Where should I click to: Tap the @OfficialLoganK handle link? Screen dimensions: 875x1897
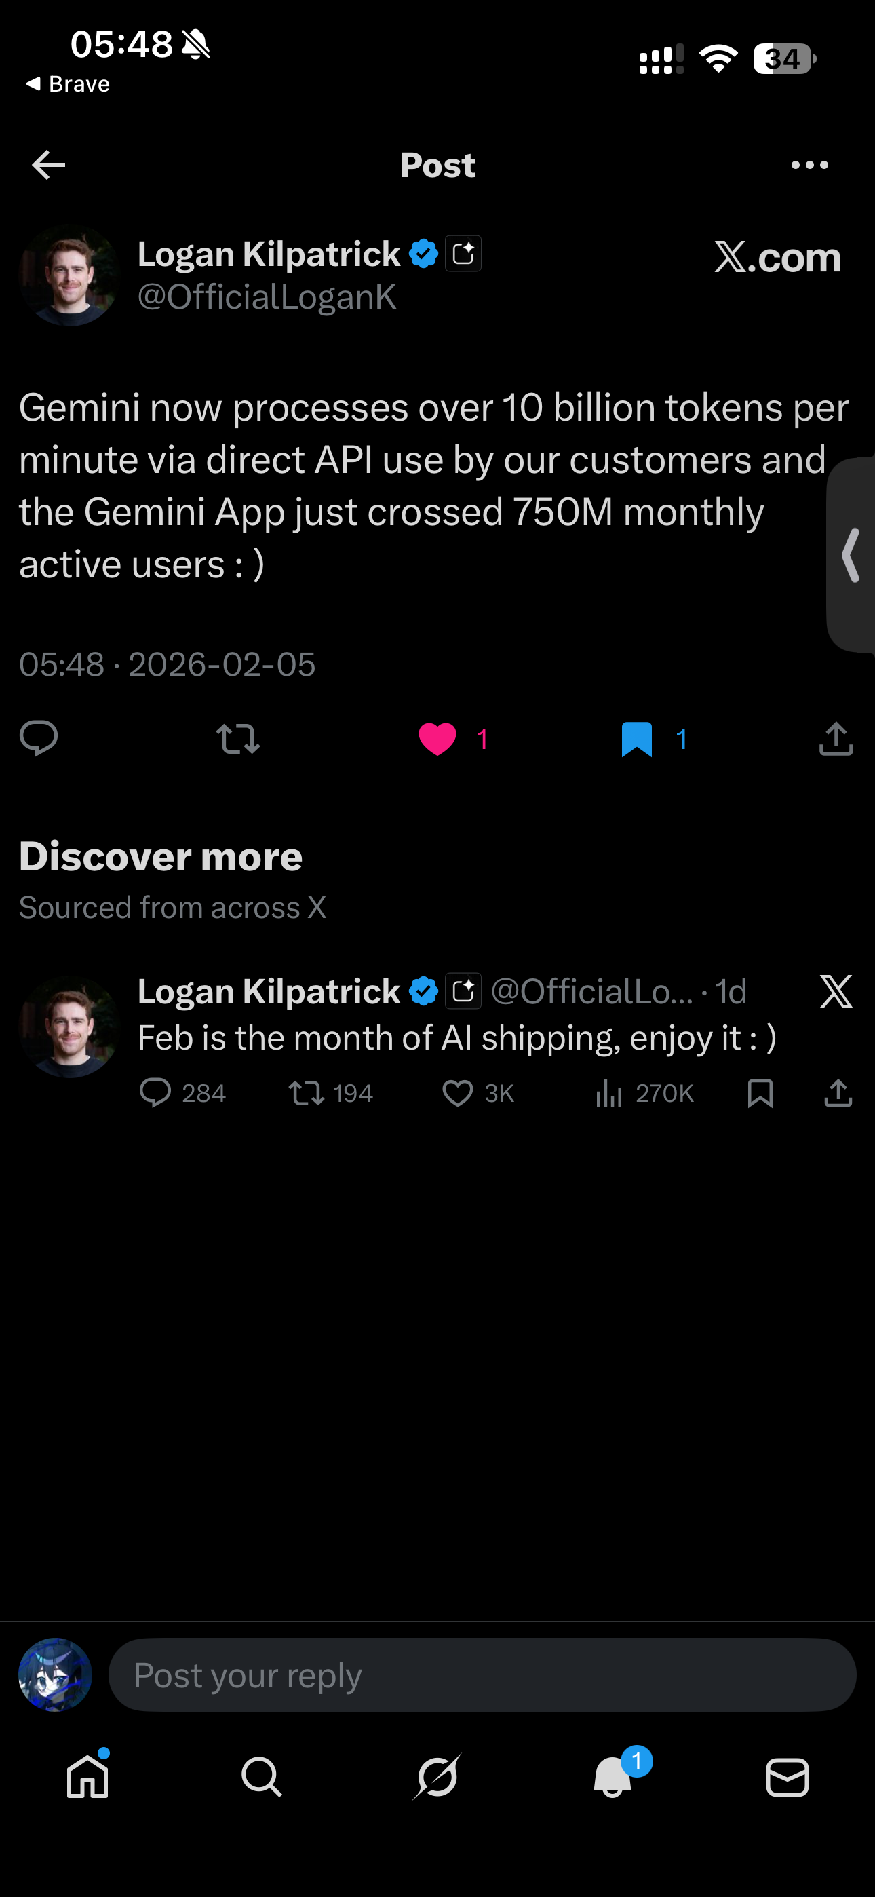pyautogui.click(x=267, y=296)
